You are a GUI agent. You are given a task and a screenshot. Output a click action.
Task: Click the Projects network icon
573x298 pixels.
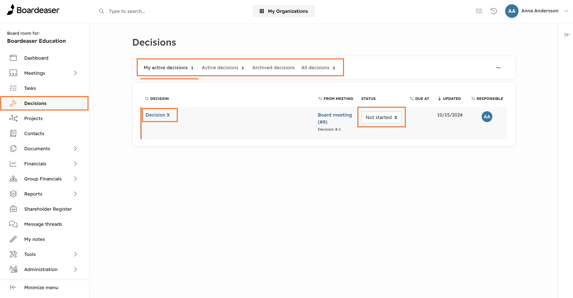tap(13, 118)
